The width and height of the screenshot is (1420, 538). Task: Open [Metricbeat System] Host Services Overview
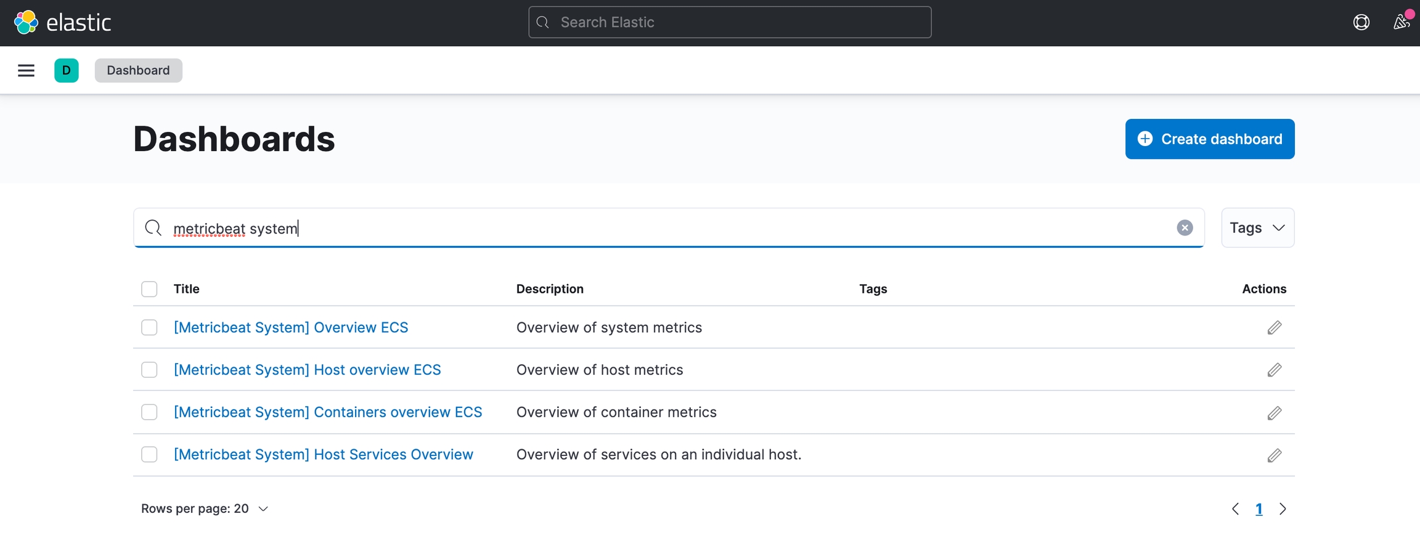(x=323, y=455)
